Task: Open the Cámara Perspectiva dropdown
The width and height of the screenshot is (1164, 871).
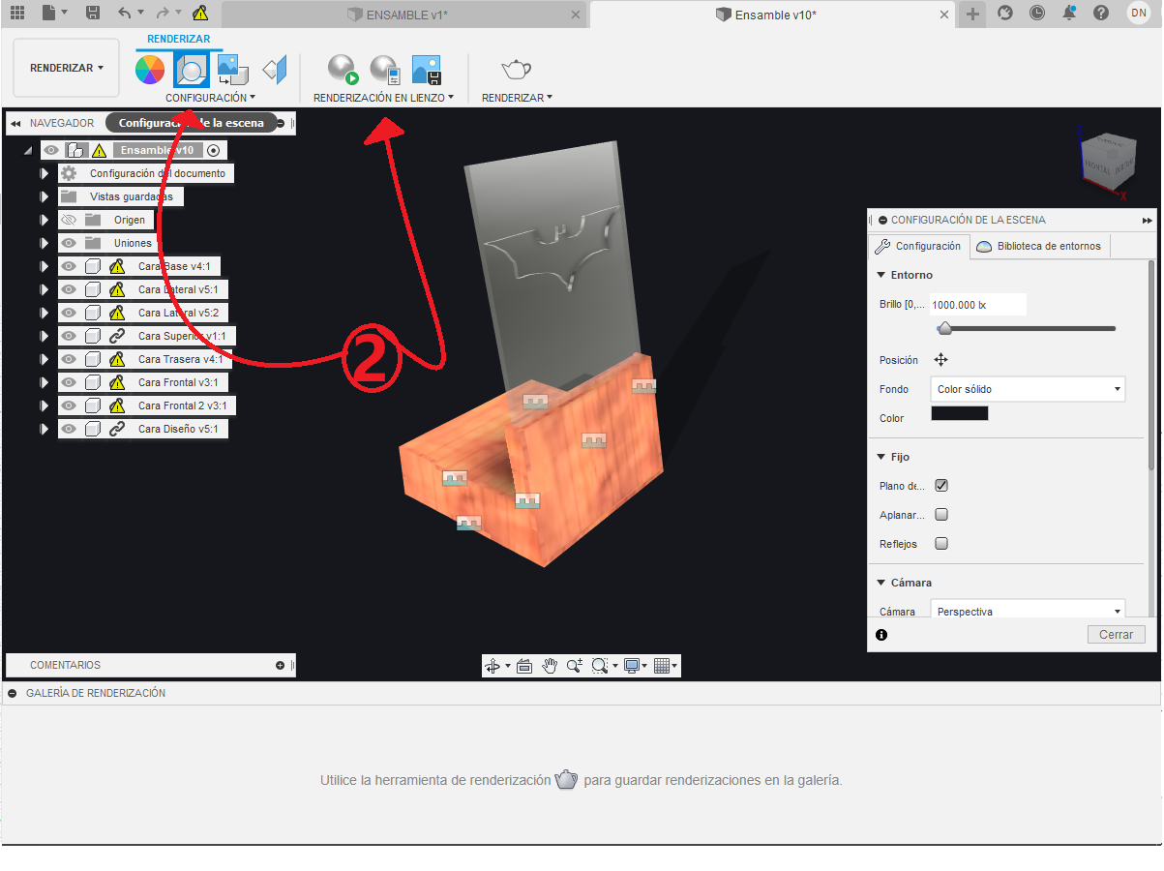Action: (x=1028, y=612)
